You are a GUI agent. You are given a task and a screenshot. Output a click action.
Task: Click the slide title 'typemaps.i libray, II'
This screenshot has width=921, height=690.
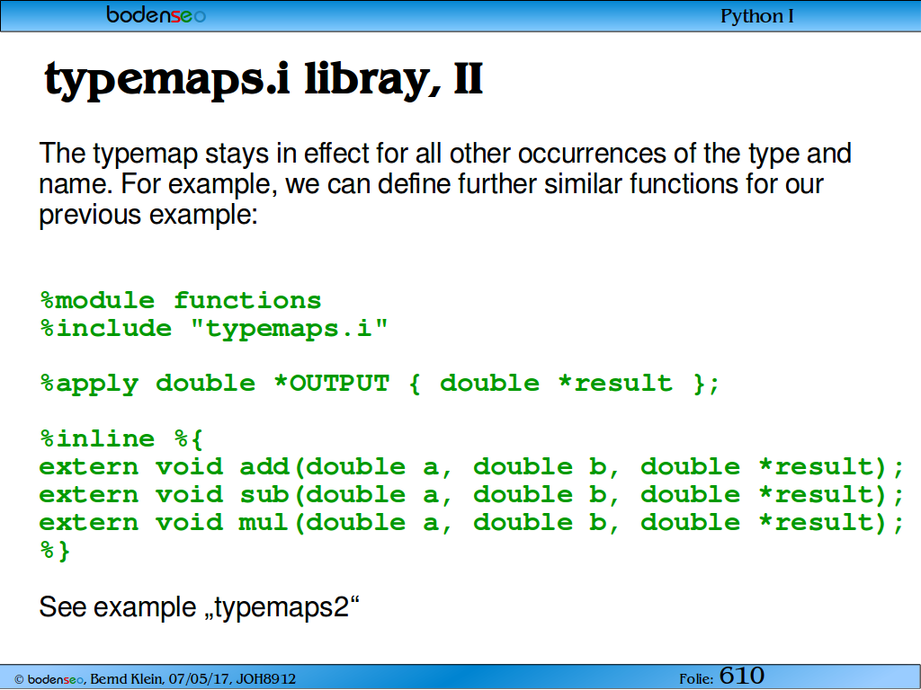coord(264,80)
